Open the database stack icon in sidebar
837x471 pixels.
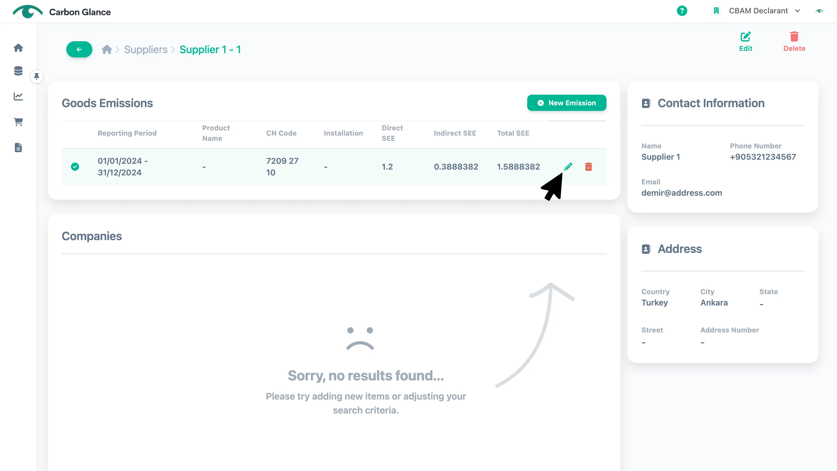[x=18, y=71]
